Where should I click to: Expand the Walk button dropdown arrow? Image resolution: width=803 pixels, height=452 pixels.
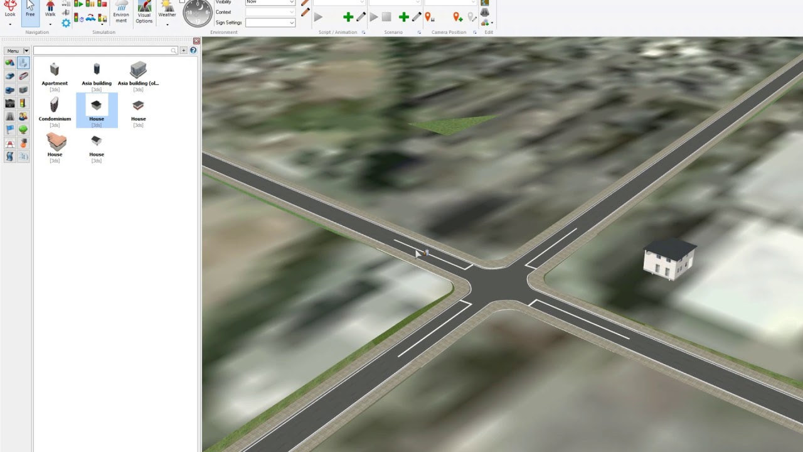pyautogui.click(x=50, y=24)
